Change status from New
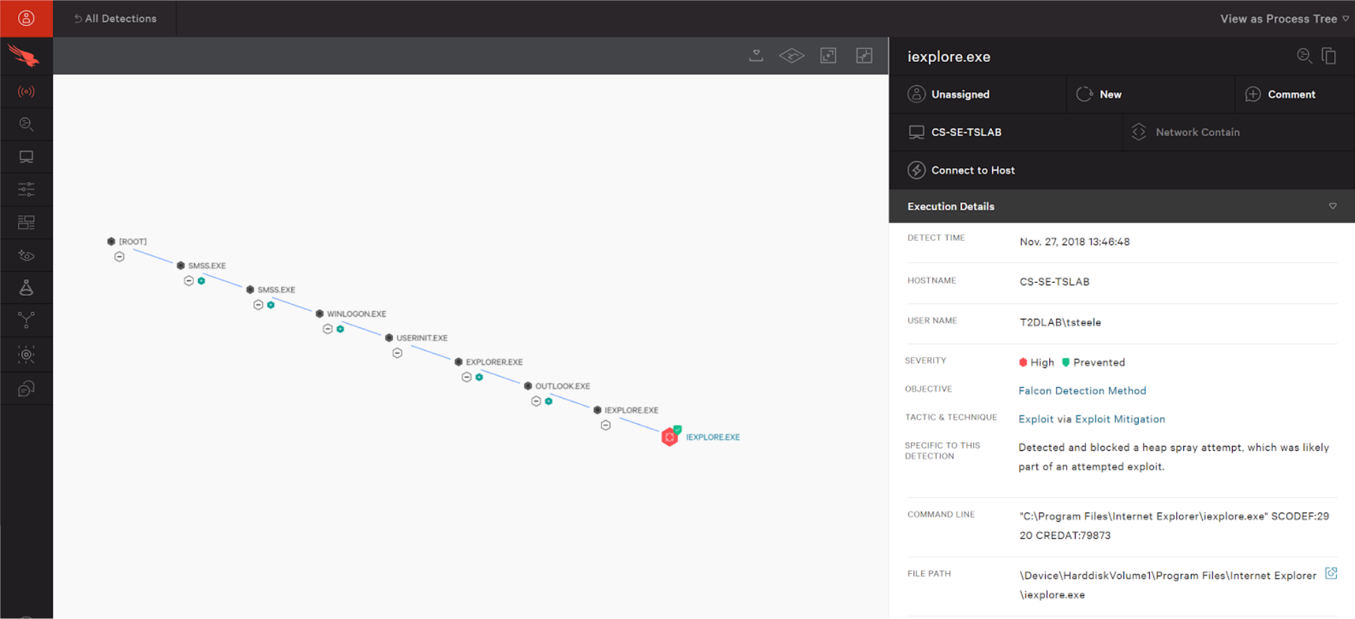The height and width of the screenshot is (619, 1355). pos(1099,94)
